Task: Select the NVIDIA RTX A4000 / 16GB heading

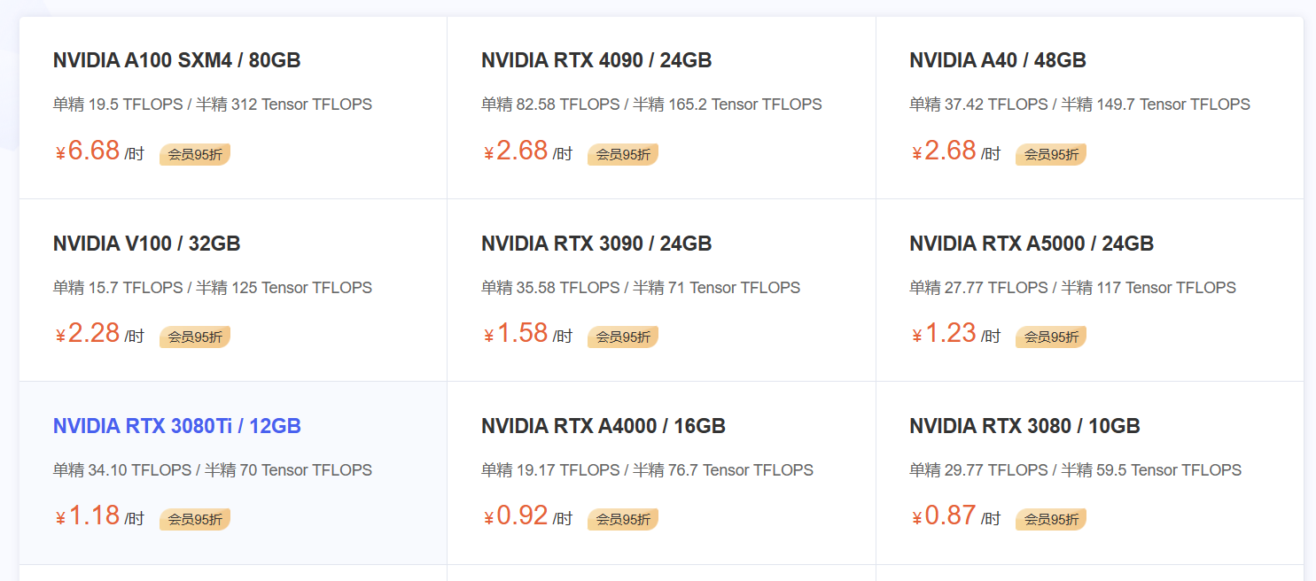Action: (603, 426)
